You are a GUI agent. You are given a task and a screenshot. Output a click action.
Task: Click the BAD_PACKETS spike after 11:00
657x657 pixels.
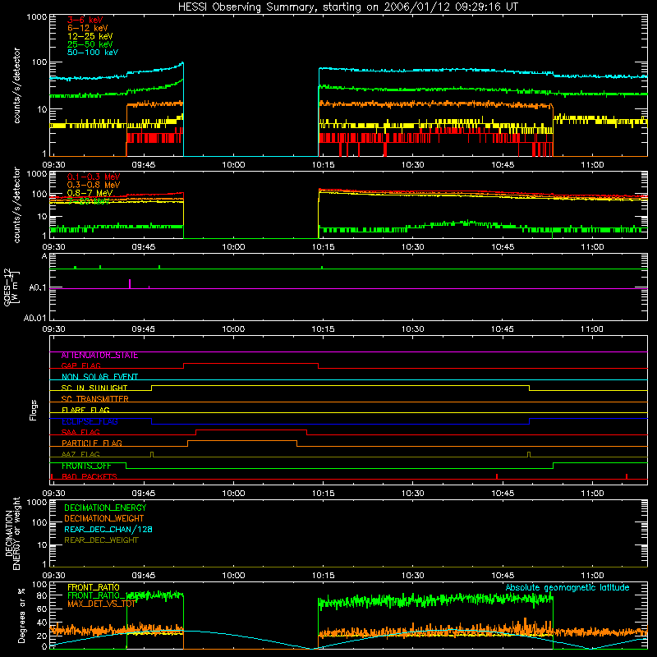tap(627, 476)
